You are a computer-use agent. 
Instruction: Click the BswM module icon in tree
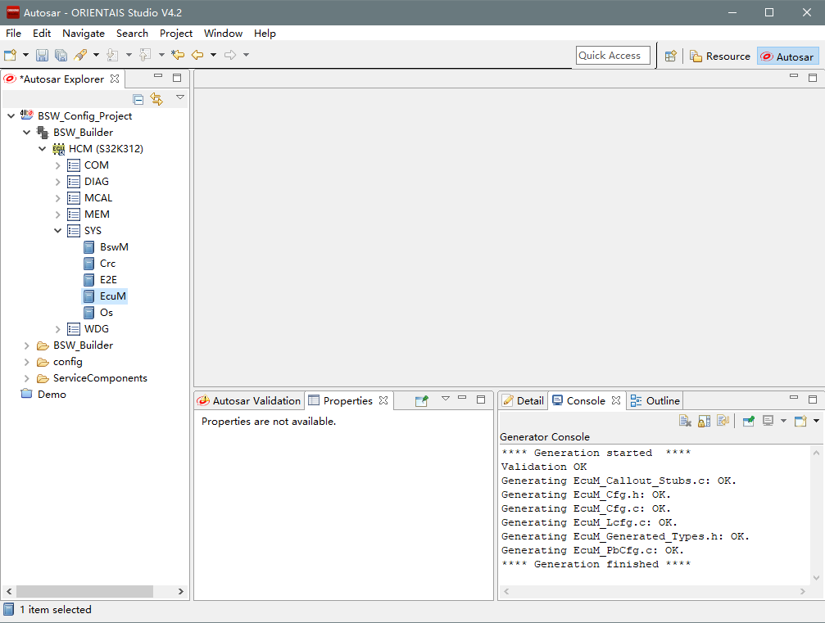(89, 247)
